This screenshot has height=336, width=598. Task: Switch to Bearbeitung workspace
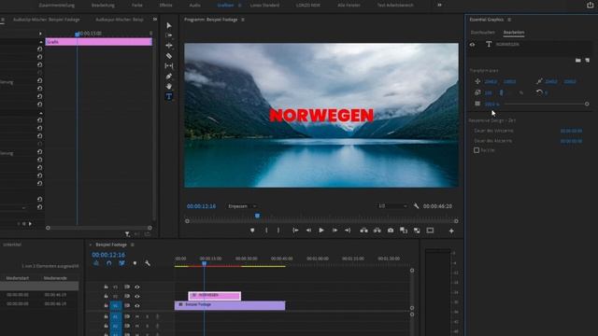pyautogui.click(x=103, y=6)
